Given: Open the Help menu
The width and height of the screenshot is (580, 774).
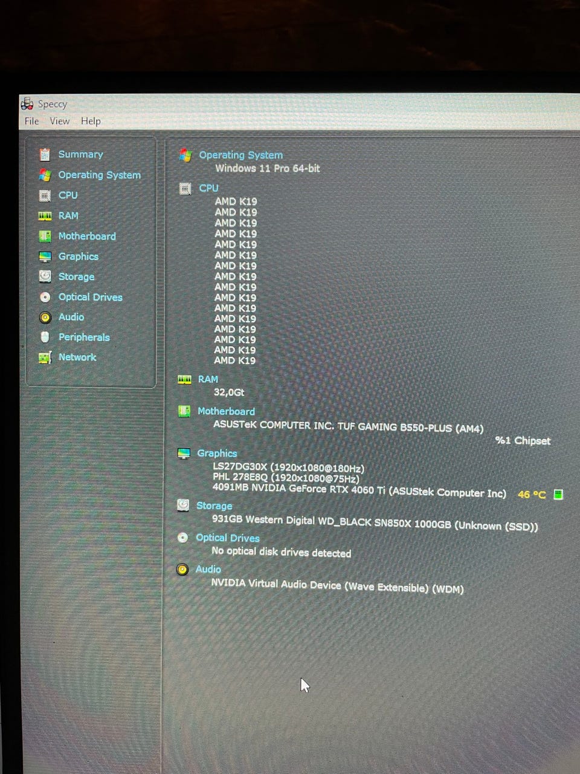Looking at the screenshot, I should click(x=91, y=121).
